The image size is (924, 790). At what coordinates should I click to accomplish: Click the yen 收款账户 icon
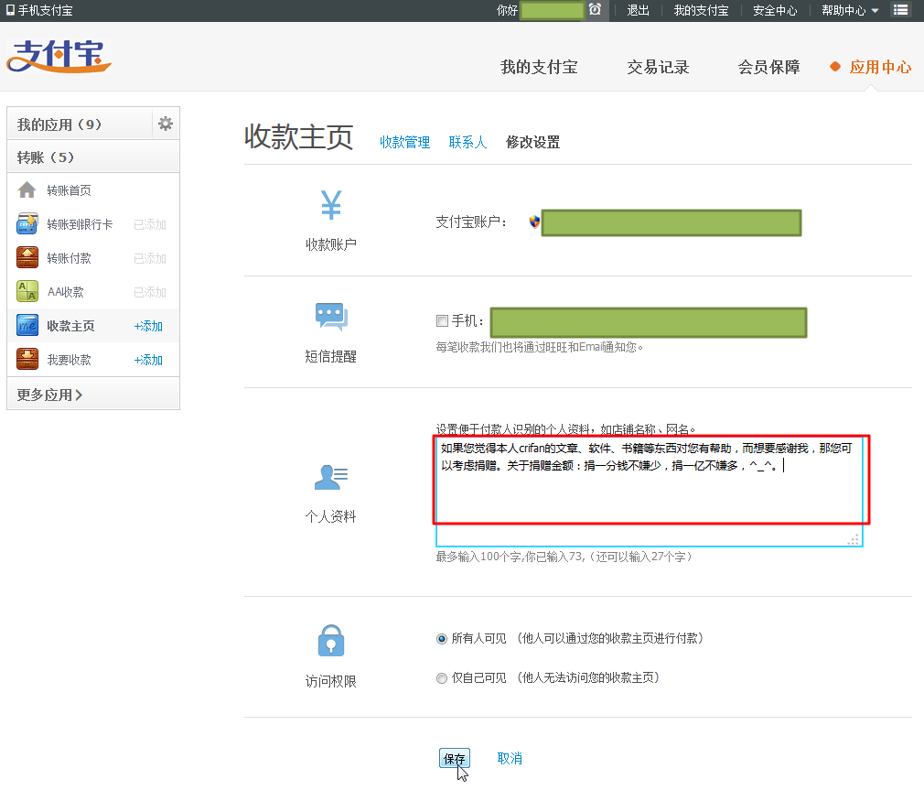331,204
